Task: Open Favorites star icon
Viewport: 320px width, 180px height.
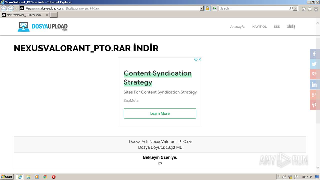Action: click(310, 9)
